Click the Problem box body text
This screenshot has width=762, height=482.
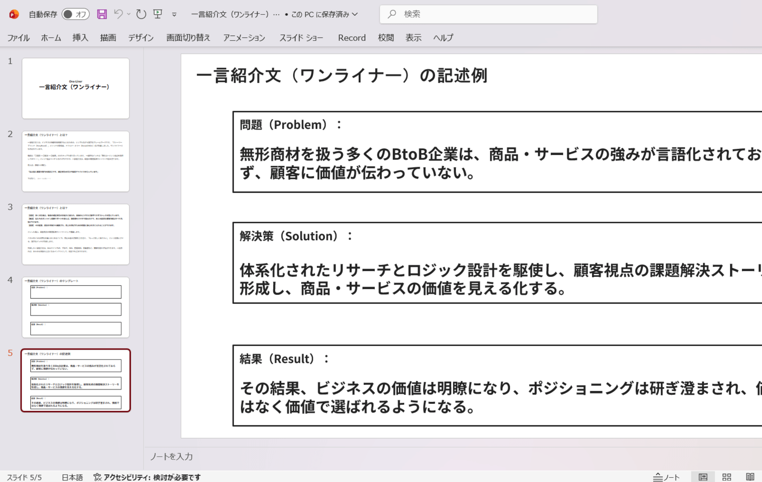tap(500, 163)
